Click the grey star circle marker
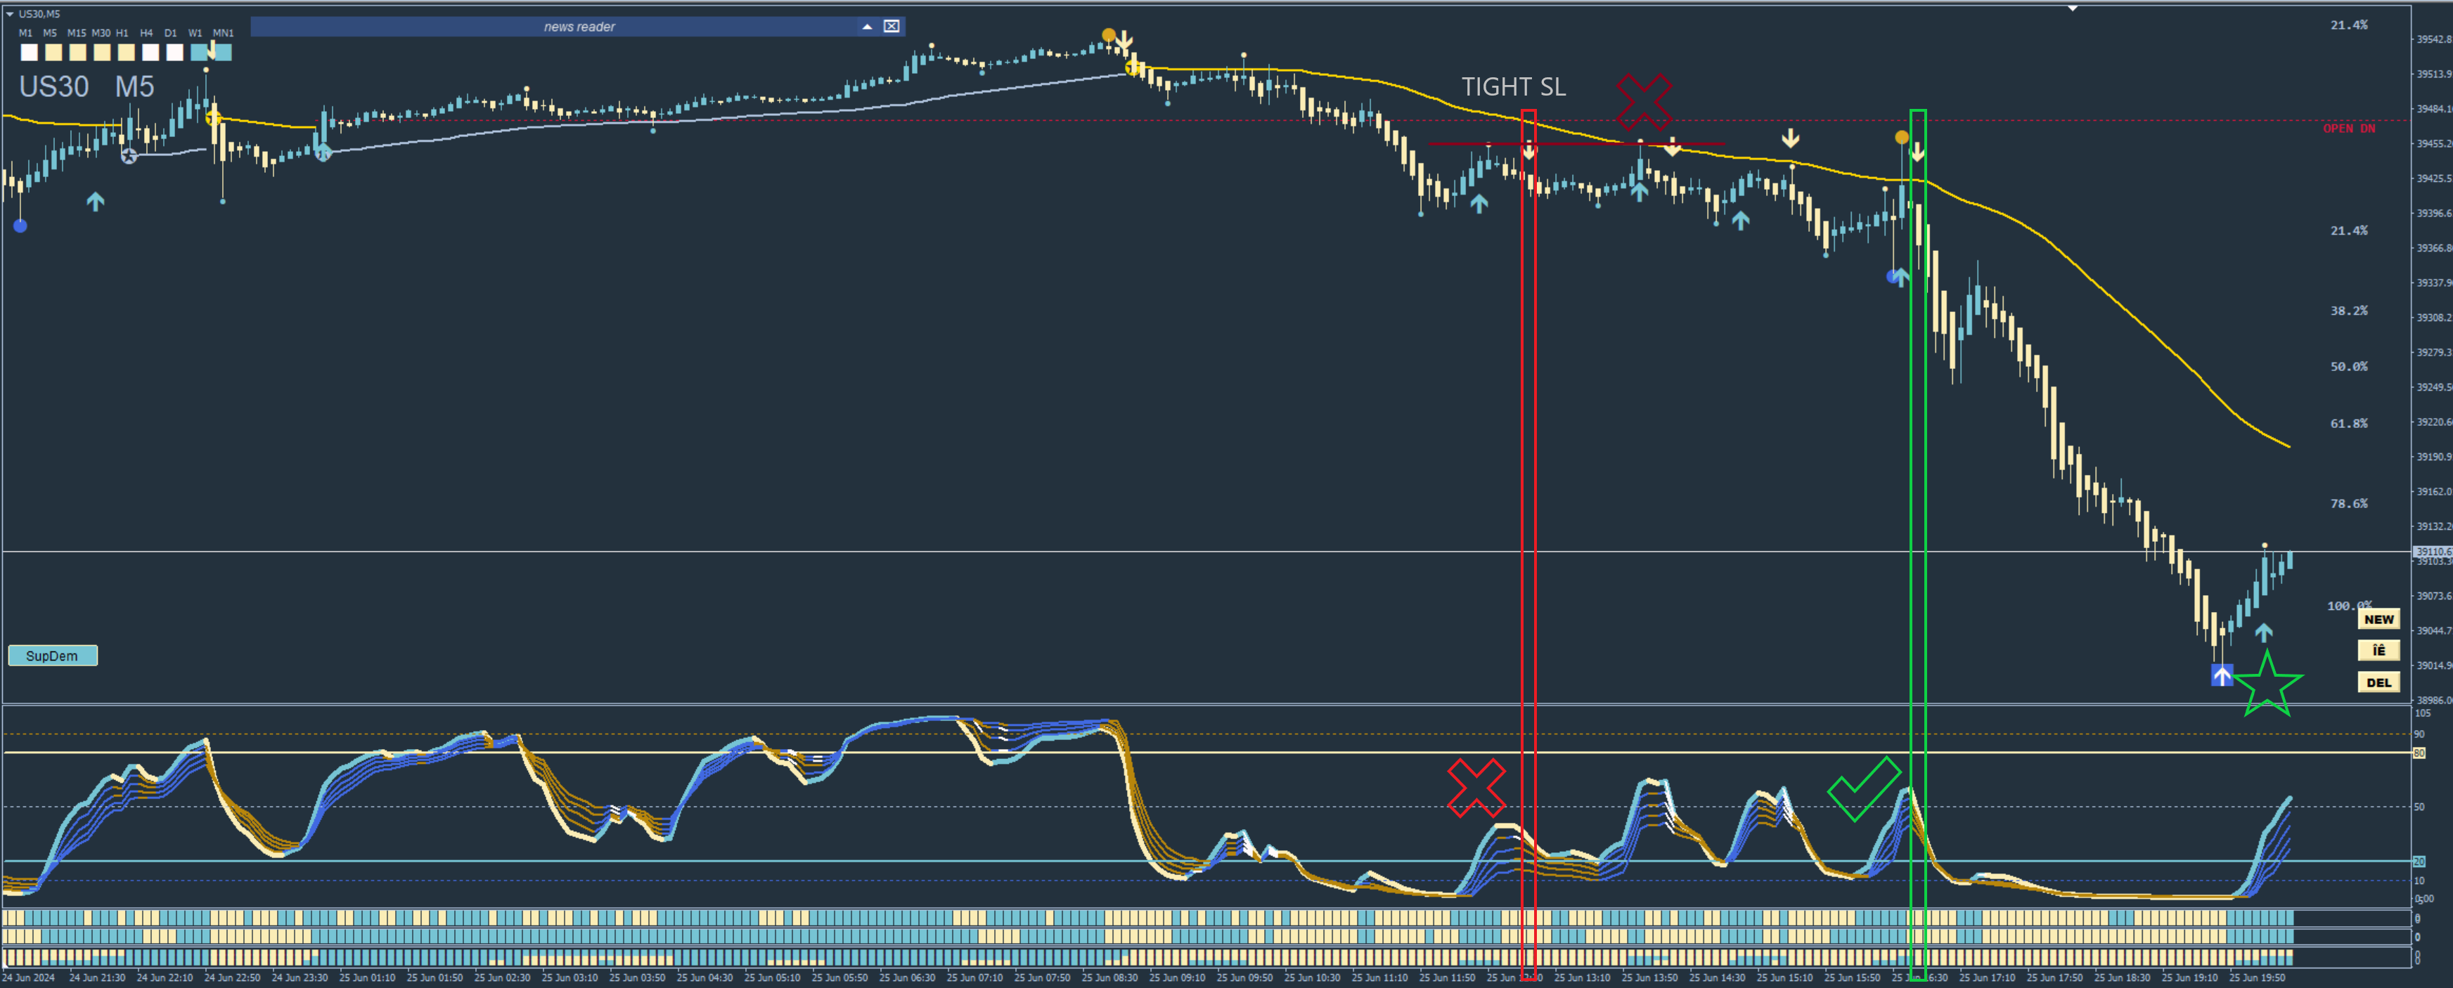 coord(129,156)
